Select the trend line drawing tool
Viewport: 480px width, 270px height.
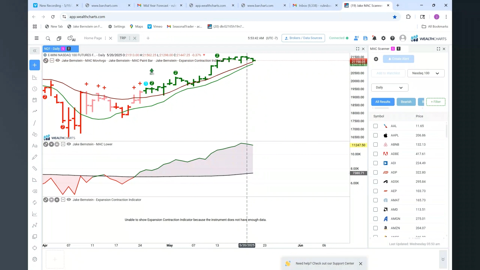point(34,123)
